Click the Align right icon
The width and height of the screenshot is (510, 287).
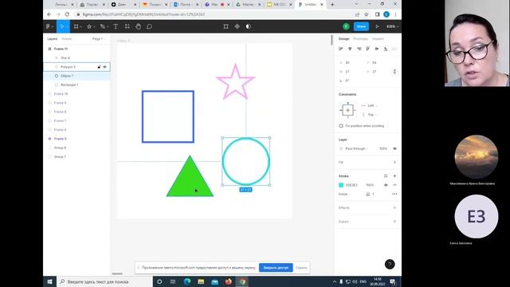click(359, 49)
